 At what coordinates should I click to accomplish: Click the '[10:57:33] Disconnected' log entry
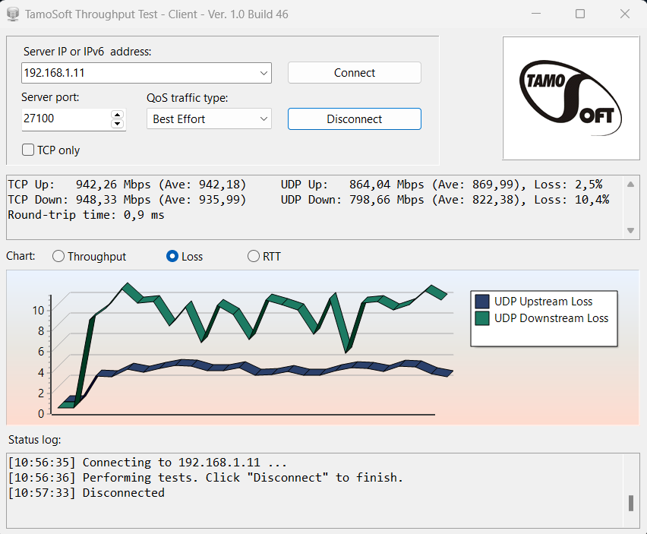coord(87,493)
